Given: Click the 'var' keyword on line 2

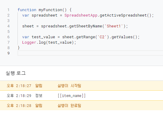Looking at the screenshot, I should (x=26, y=15).
